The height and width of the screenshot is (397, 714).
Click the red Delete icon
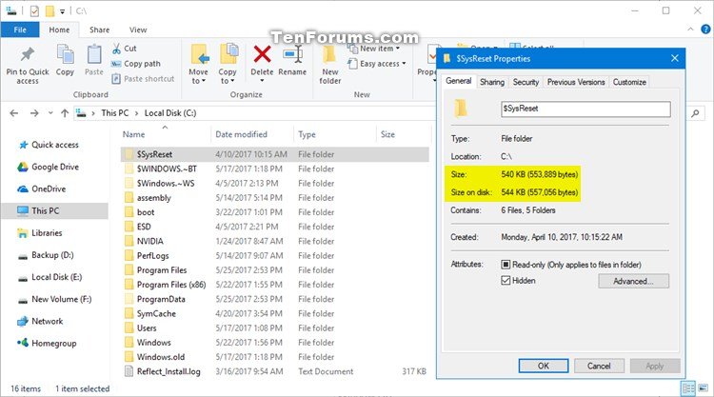[263, 54]
